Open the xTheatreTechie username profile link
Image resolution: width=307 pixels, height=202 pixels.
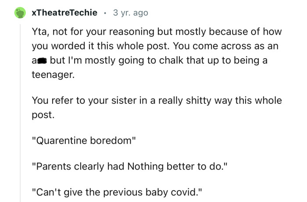[x=64, y=13]
